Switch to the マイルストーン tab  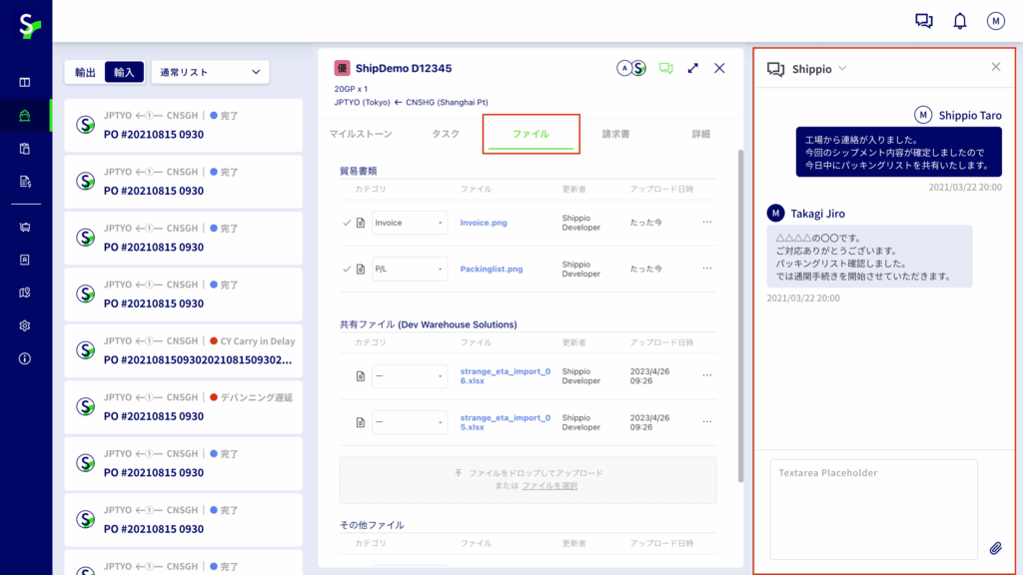click(360, 134)
